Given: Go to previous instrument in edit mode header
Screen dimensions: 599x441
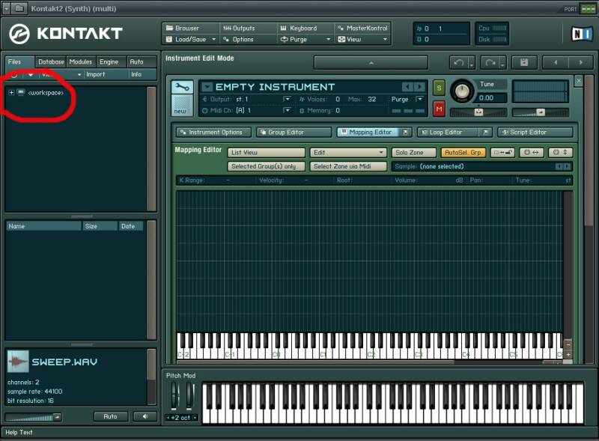Looking at the screenshot, I should pos(556,62).
